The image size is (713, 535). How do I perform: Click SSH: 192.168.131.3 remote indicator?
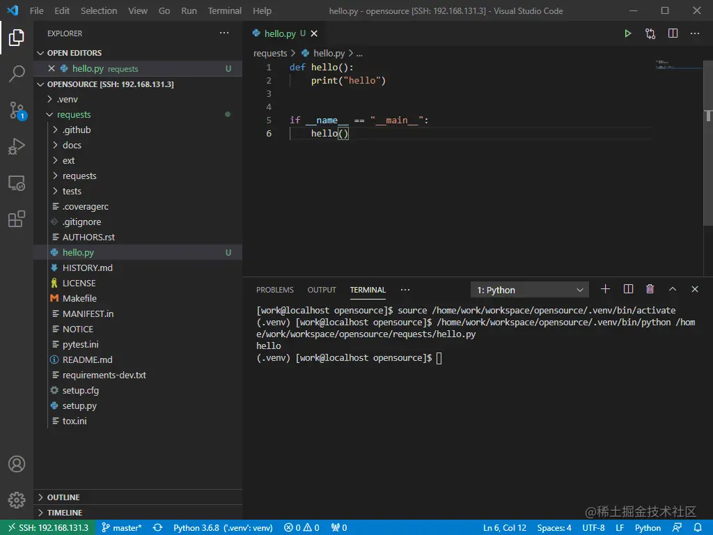(48, 528)
